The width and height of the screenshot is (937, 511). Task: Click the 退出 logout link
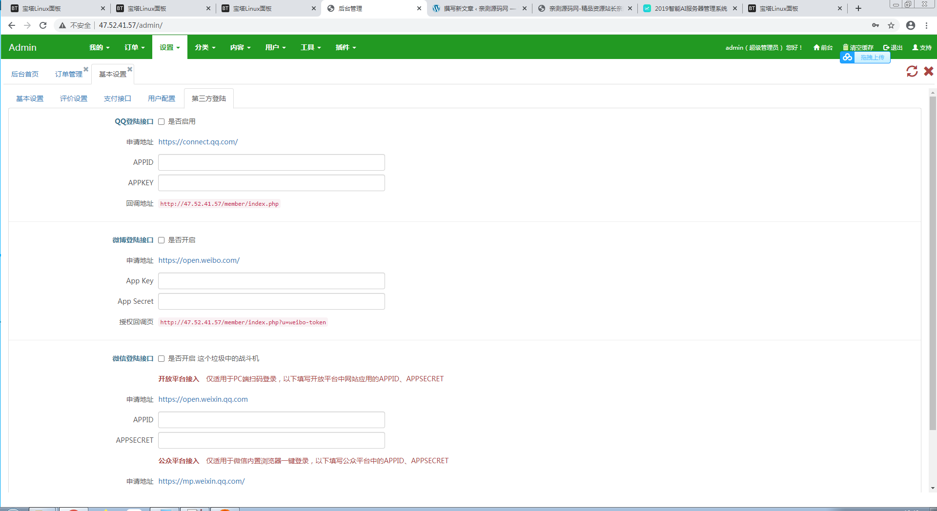[x=893, y=47]
